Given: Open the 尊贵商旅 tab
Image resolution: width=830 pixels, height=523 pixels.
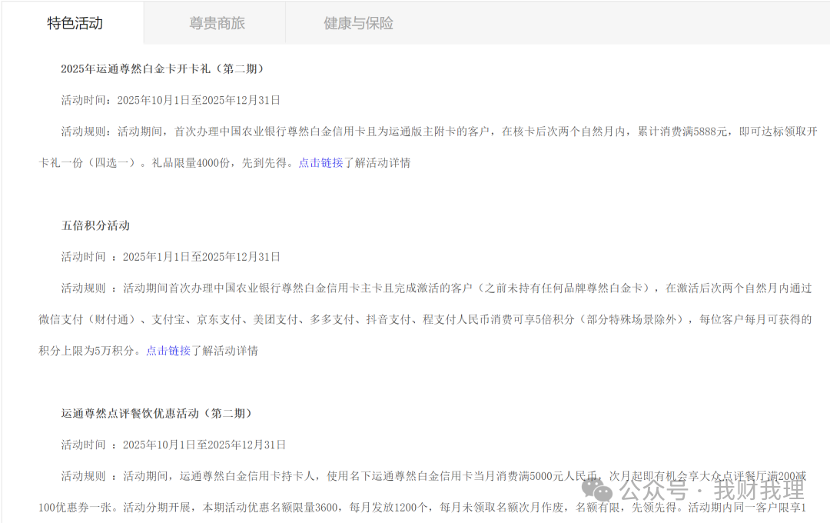Looking at the screenshot, I should tap(217, 23).
